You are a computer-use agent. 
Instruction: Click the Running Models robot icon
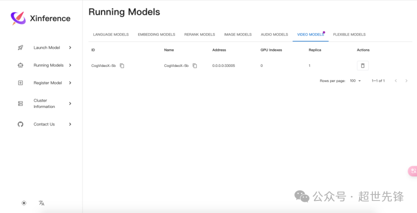[21, 65]
